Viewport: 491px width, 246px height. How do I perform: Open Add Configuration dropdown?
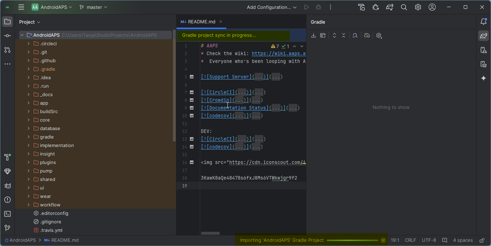tap(272, 7)
